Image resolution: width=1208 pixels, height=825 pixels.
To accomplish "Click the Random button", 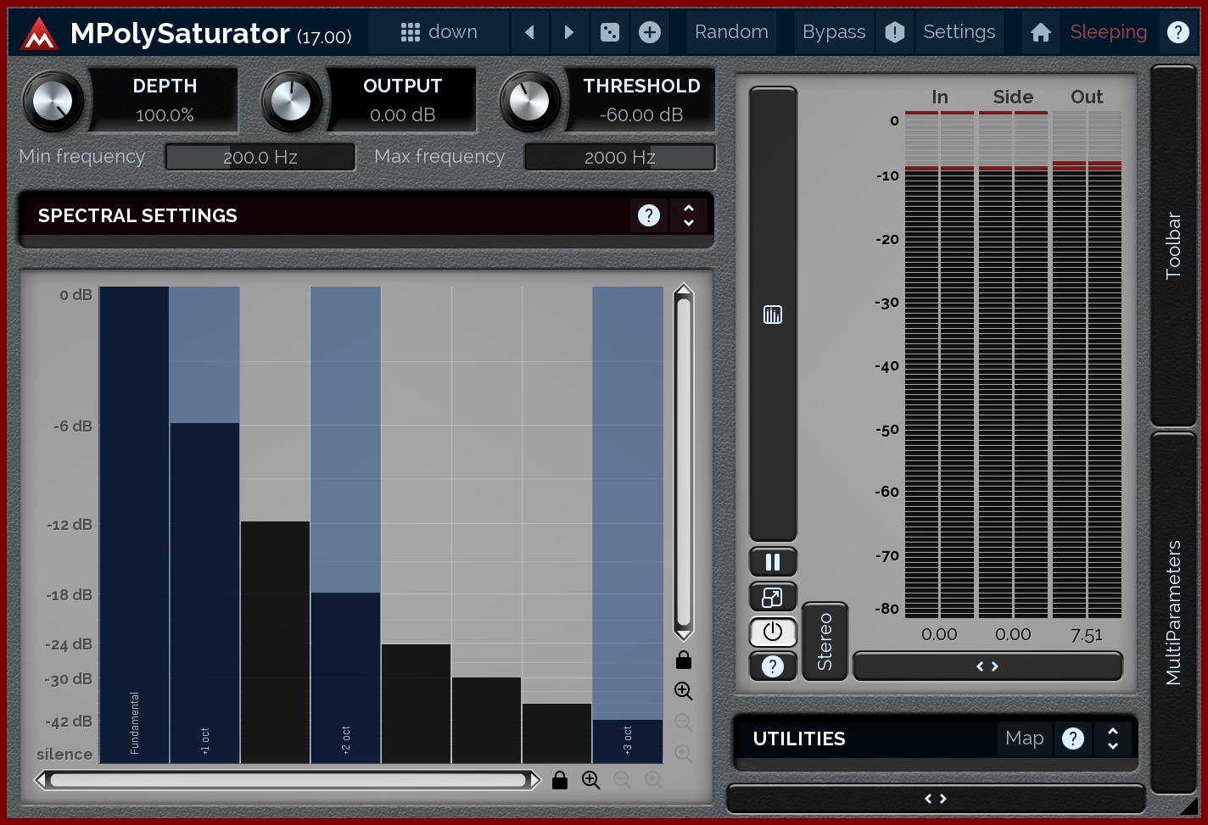I will coord(731,32).
